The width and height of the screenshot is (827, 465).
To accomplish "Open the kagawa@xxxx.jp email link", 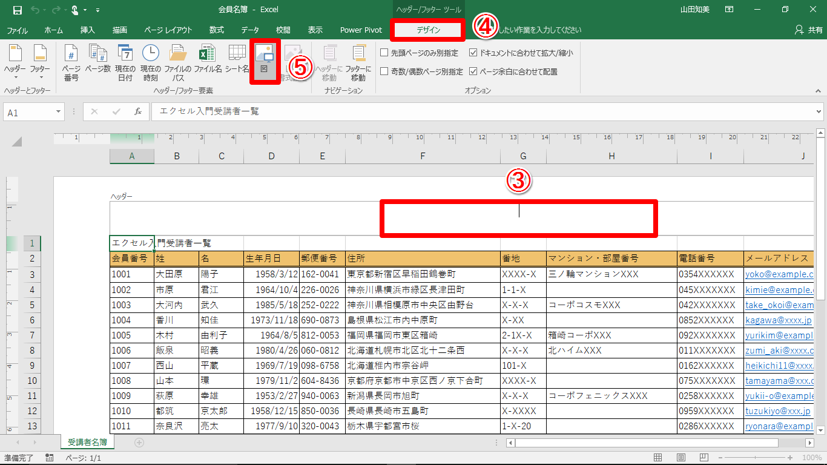I will click(x=779, y=320).
